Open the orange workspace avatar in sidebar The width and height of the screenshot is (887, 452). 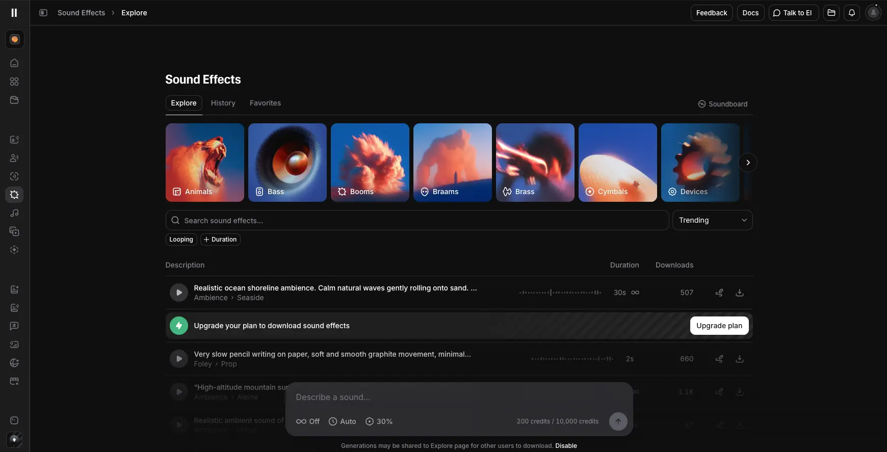click(x=14, y=39)
